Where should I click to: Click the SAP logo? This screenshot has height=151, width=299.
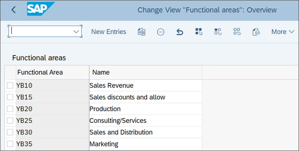pyautogui.click(x=40, y=9)
